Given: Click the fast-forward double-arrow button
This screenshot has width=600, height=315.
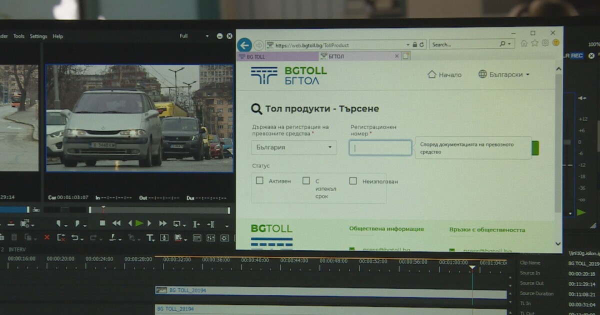Looking at the screenshot, I should point(162,223).
